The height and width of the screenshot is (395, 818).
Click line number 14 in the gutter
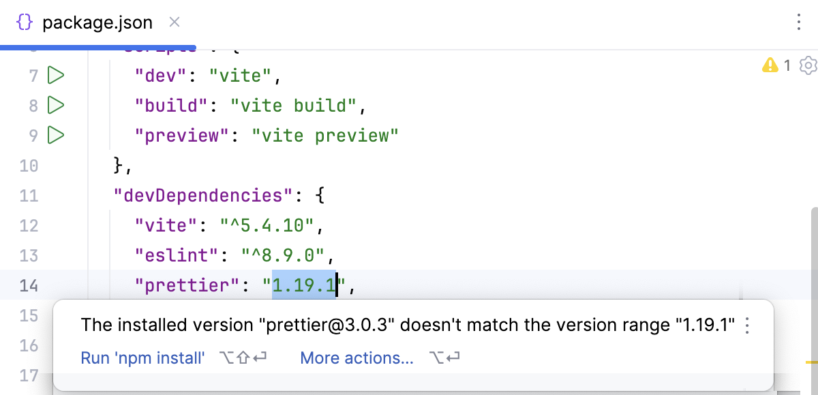[x=29, y=285]
